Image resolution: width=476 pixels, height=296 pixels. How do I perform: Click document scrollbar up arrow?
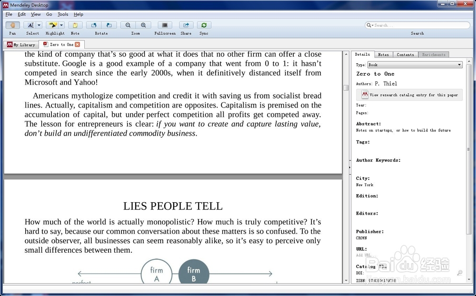(346, 54)
